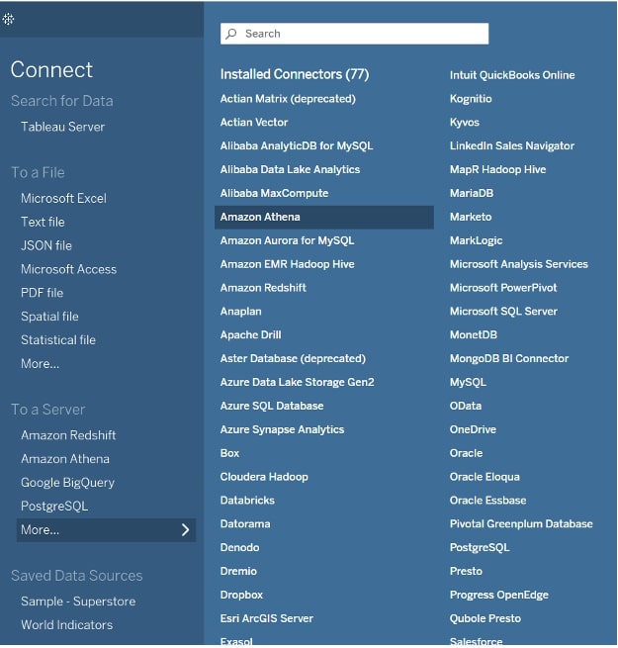The height and width of the screenshot is (648, 618).
Task: Choose Esri ArcGIS Server
Action: (266, 618)
